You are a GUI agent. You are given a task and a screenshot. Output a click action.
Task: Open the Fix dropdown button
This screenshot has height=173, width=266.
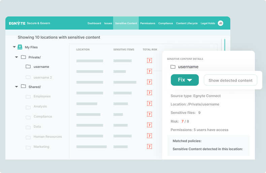(185, 80)
